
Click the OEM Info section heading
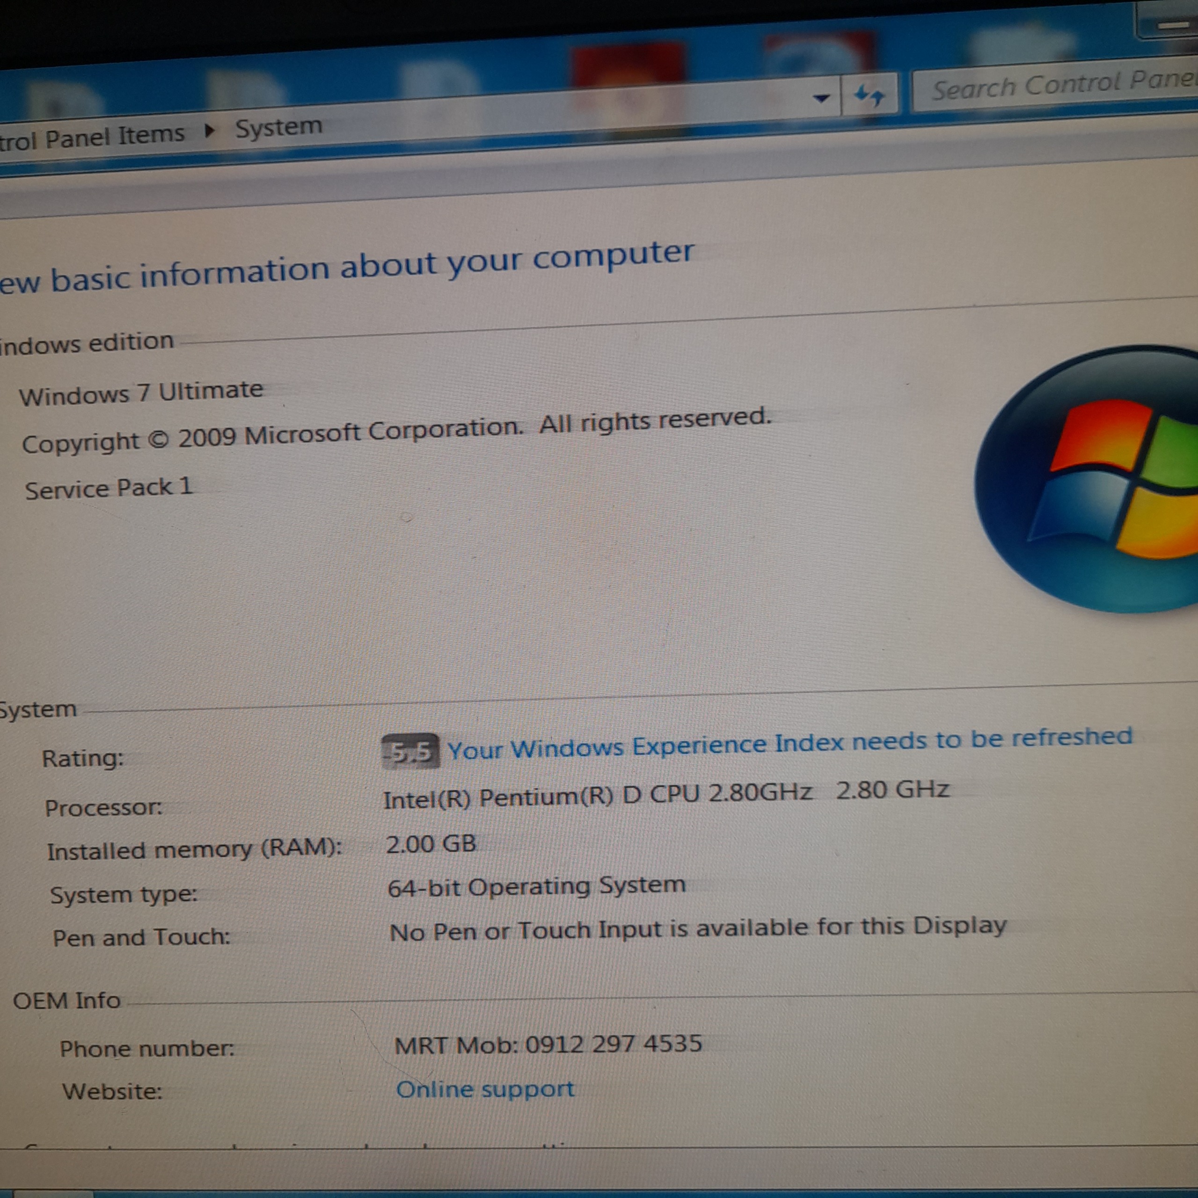(x=67, y=1001)
